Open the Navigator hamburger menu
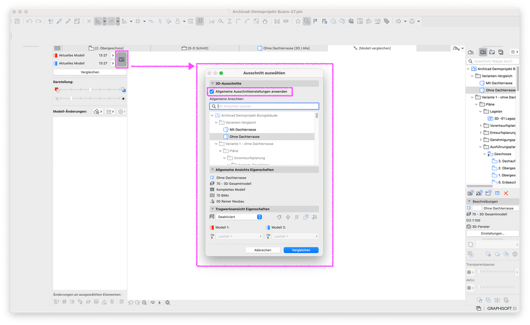 pos(514,52)
